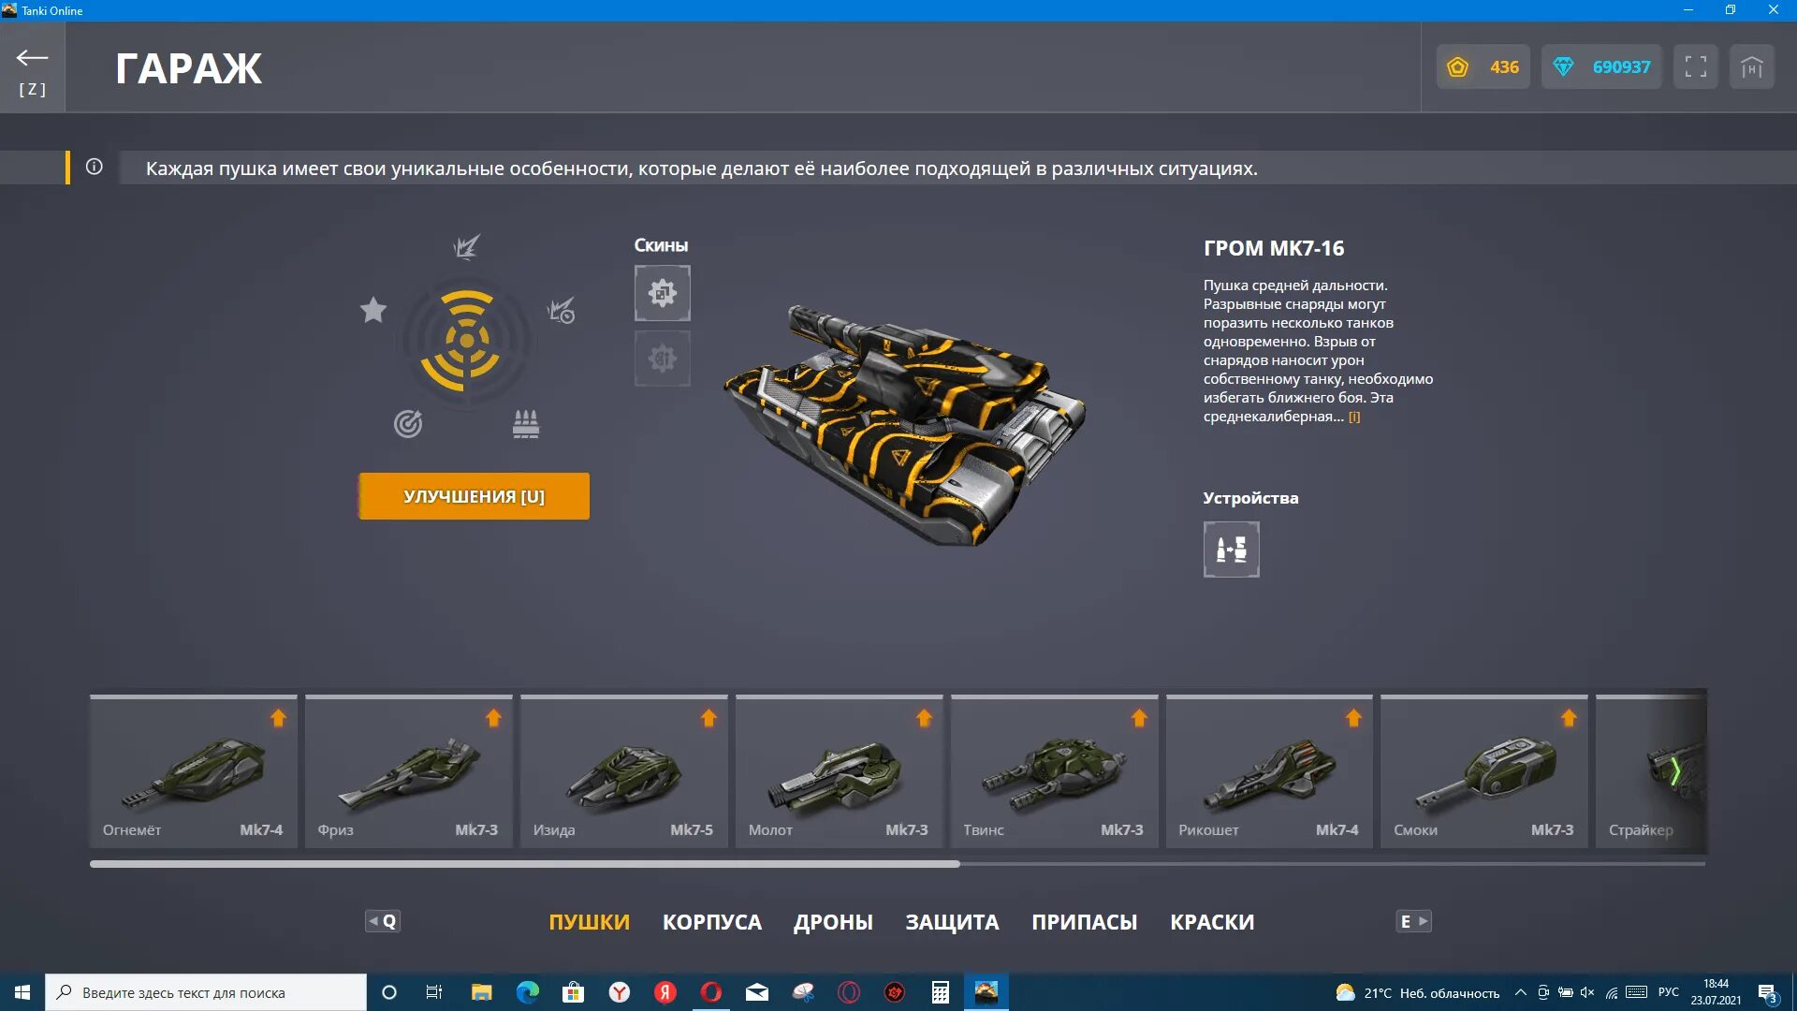This screenshot has height=1011, width=1797.
Task: Click the star icon on parameter wheel
Action: (x=373, y=310)
